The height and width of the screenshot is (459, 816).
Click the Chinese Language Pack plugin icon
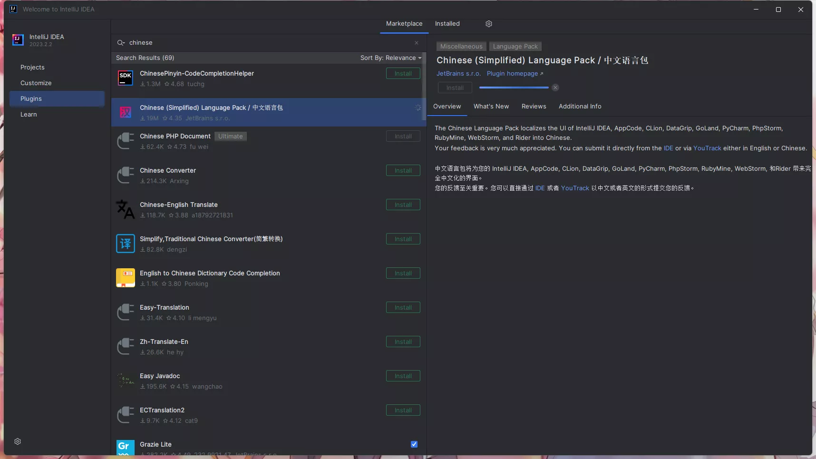tap(126, 112)
